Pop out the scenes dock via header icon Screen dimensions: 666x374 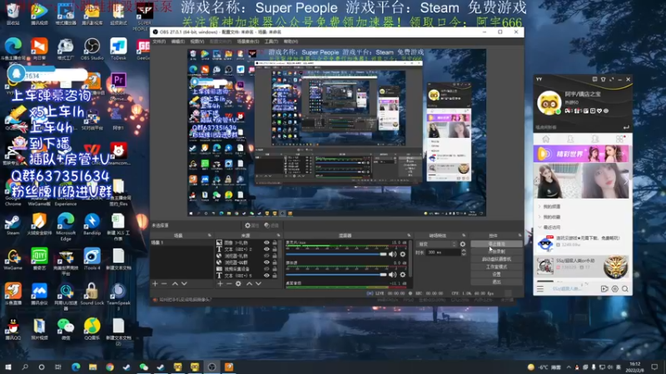210,235
